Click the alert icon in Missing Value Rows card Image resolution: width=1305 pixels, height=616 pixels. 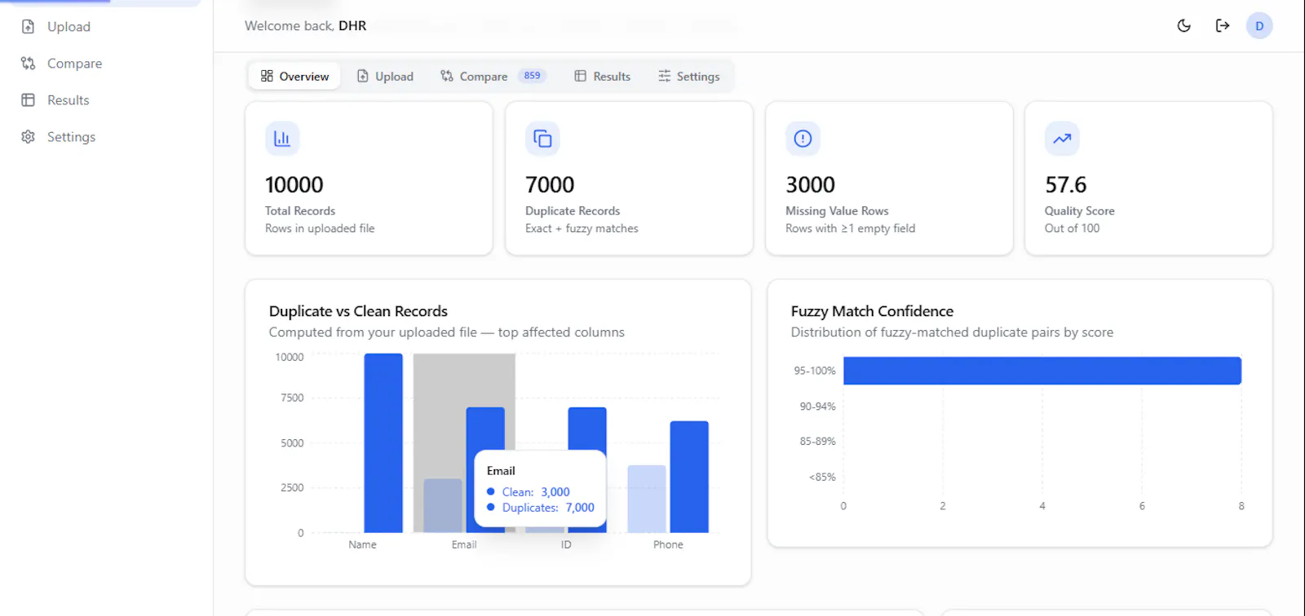point(803,139)
